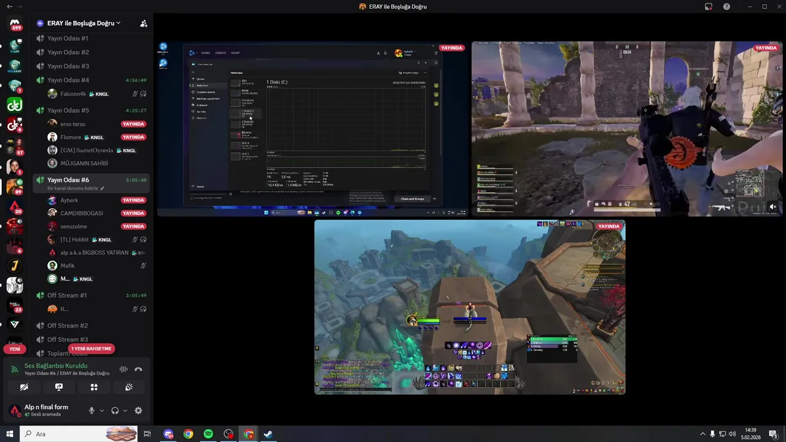
Task: Mute your microphone
Action: [91, 411]
